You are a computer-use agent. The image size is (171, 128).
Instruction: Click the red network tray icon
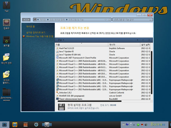142,125
